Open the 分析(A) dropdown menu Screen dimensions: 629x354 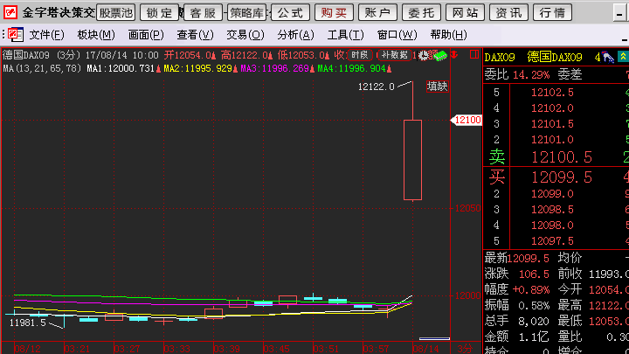pos(294,35)
